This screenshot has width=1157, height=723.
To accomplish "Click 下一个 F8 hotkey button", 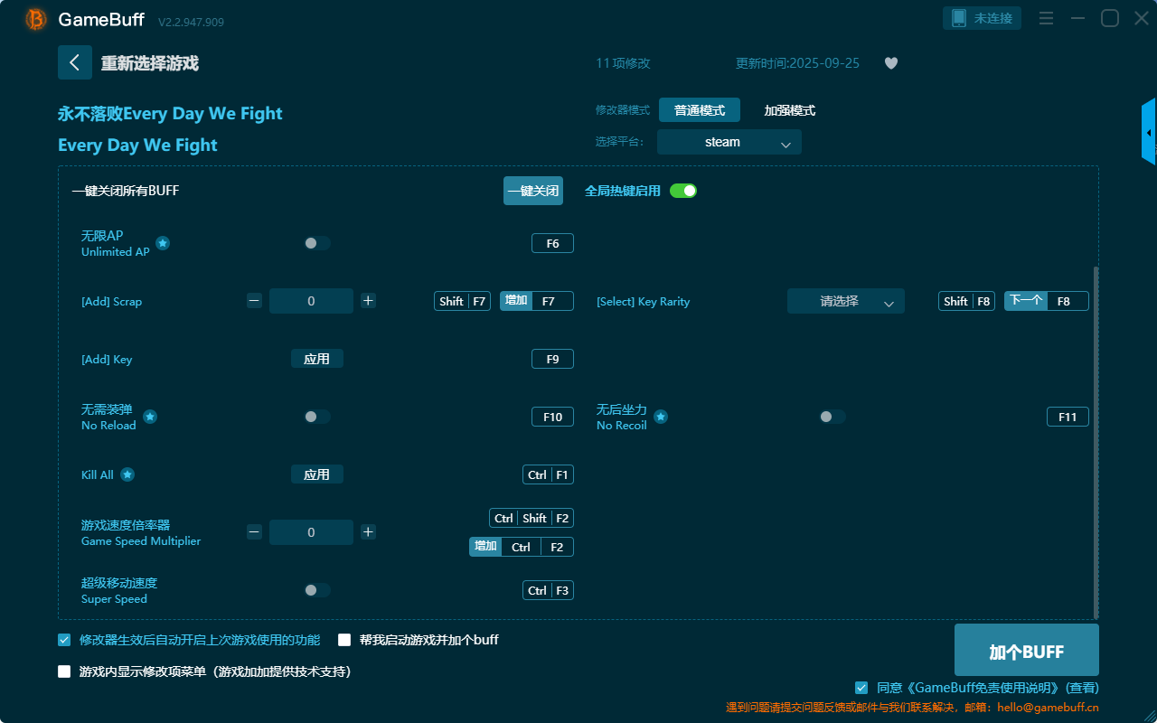I will pyautogui.click(x=1047, y=301).
